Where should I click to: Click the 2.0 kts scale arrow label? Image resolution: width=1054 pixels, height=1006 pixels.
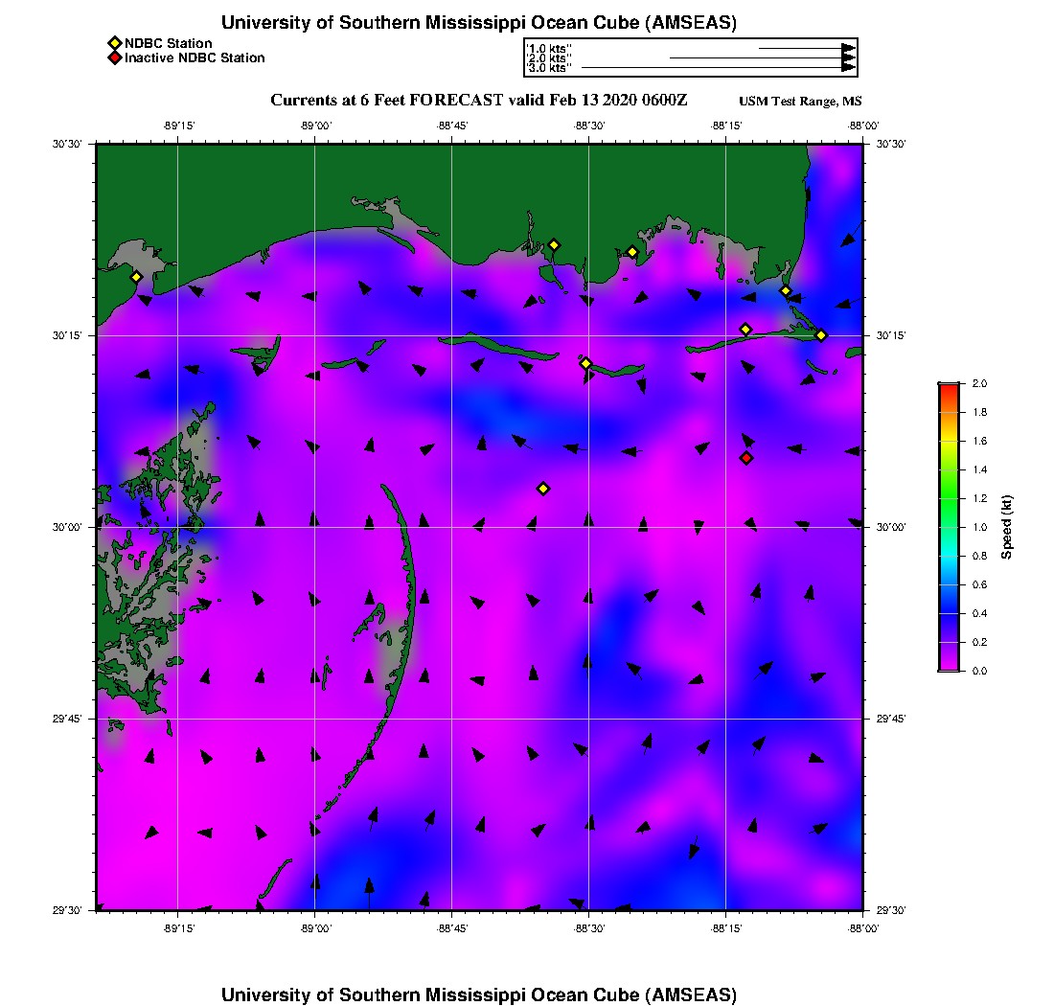point(549,58)
